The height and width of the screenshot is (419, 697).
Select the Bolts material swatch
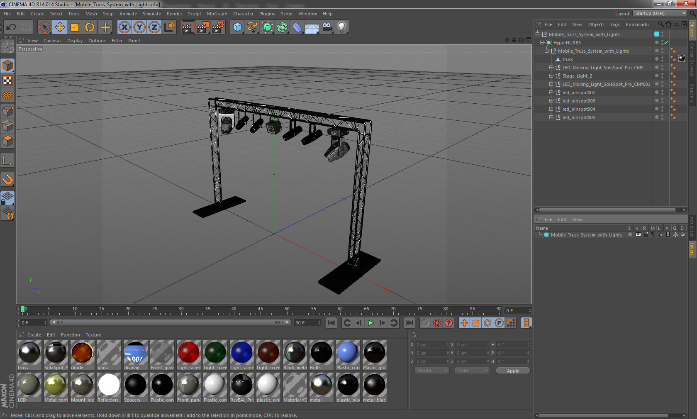point(321,355)
